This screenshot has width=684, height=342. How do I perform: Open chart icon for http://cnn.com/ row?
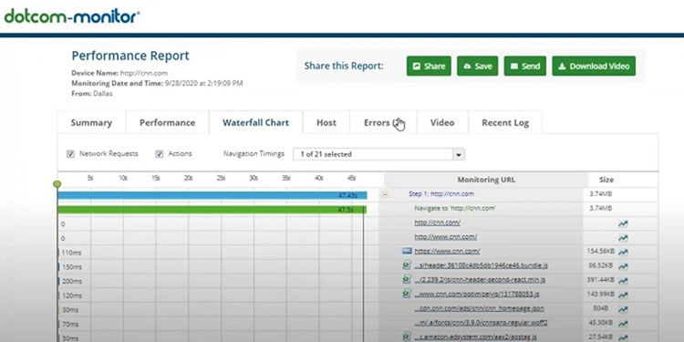click(623, 223)
